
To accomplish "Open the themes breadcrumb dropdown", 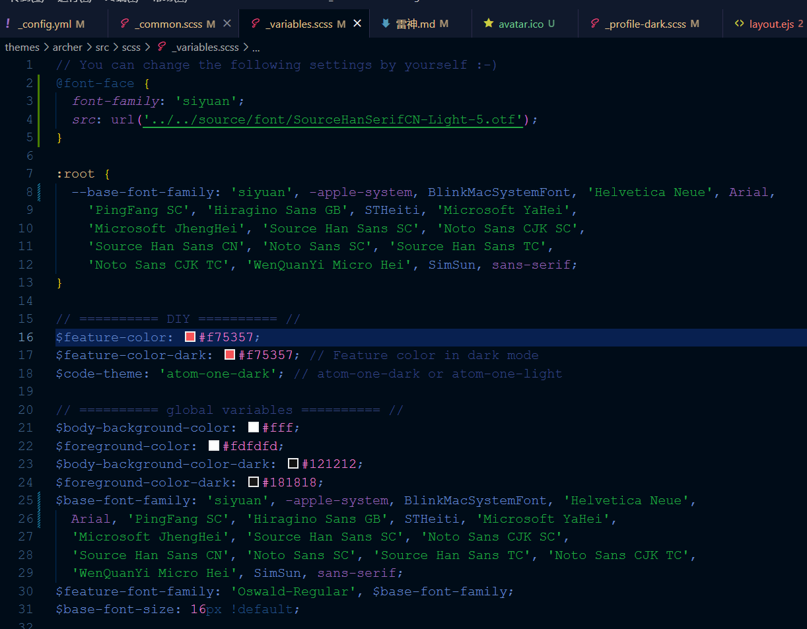I will (22, 47).
